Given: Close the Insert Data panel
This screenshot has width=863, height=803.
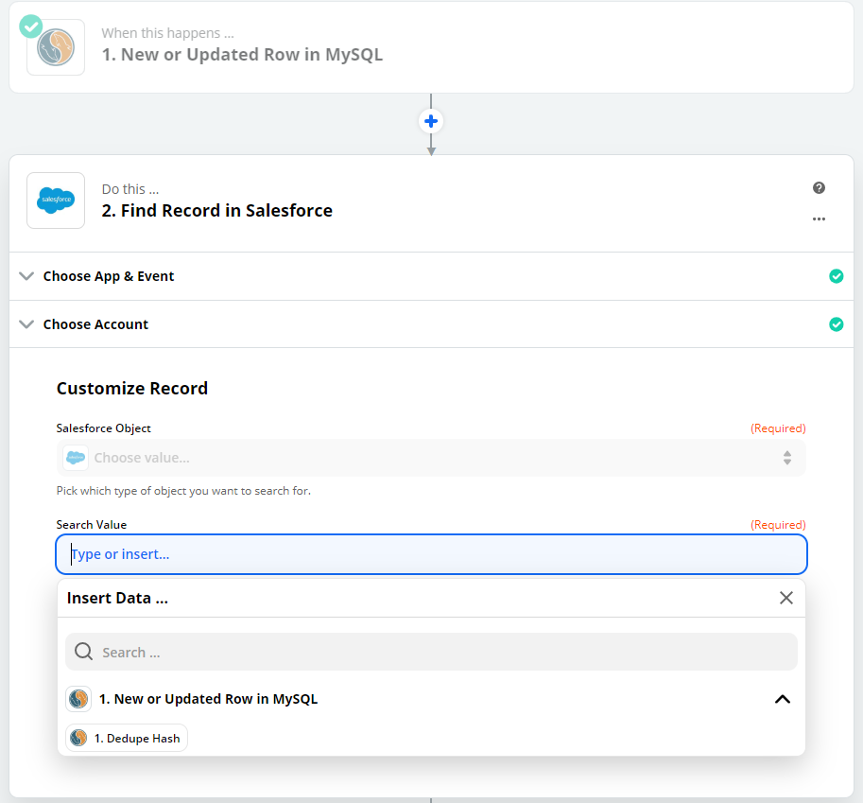Looking at the screenshot, I should pyautogui.click(x=785, y=598).
